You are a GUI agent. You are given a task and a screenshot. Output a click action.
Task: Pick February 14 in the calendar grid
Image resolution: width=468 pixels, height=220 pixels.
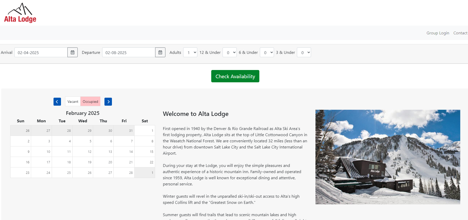point(124,152)
